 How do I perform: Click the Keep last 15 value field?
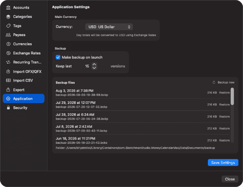pyautogui.click(x=87, y=66)
